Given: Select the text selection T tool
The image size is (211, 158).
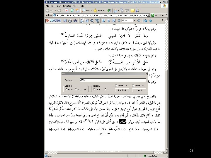Looking at the screenshot, I should 87,20.
